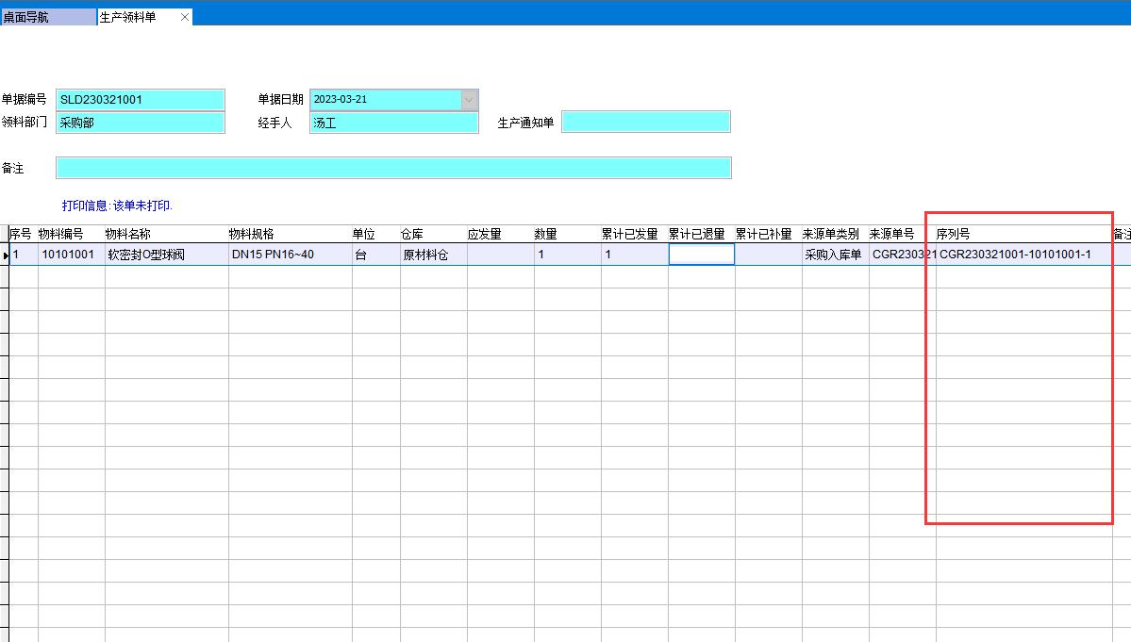
Task: Close the 生产领料单 tab
Action: [x=185, y=17]
